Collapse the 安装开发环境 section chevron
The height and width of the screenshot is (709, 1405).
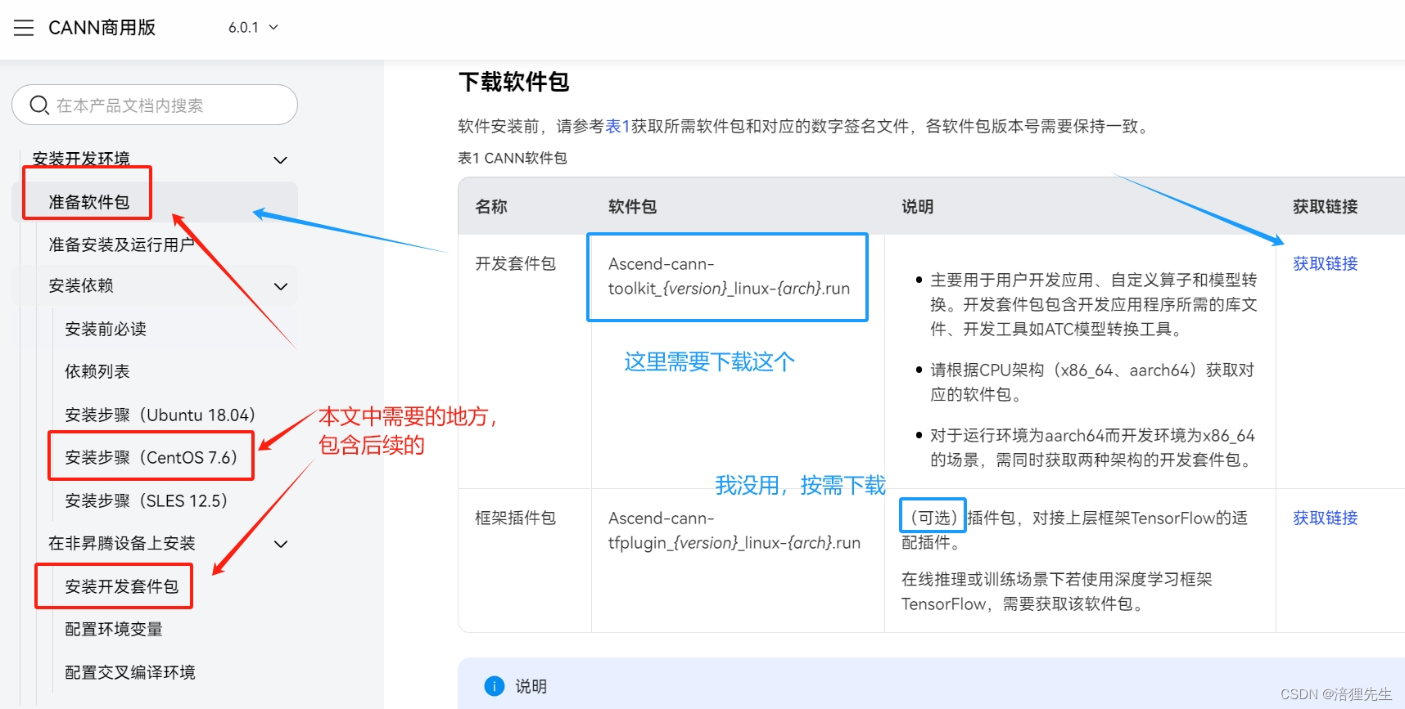pyautogui.click(x=281, y=159)
